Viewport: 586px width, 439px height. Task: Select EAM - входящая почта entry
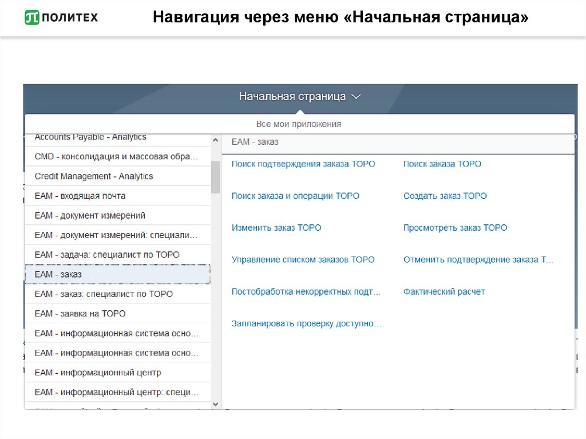tap(80, 196)
